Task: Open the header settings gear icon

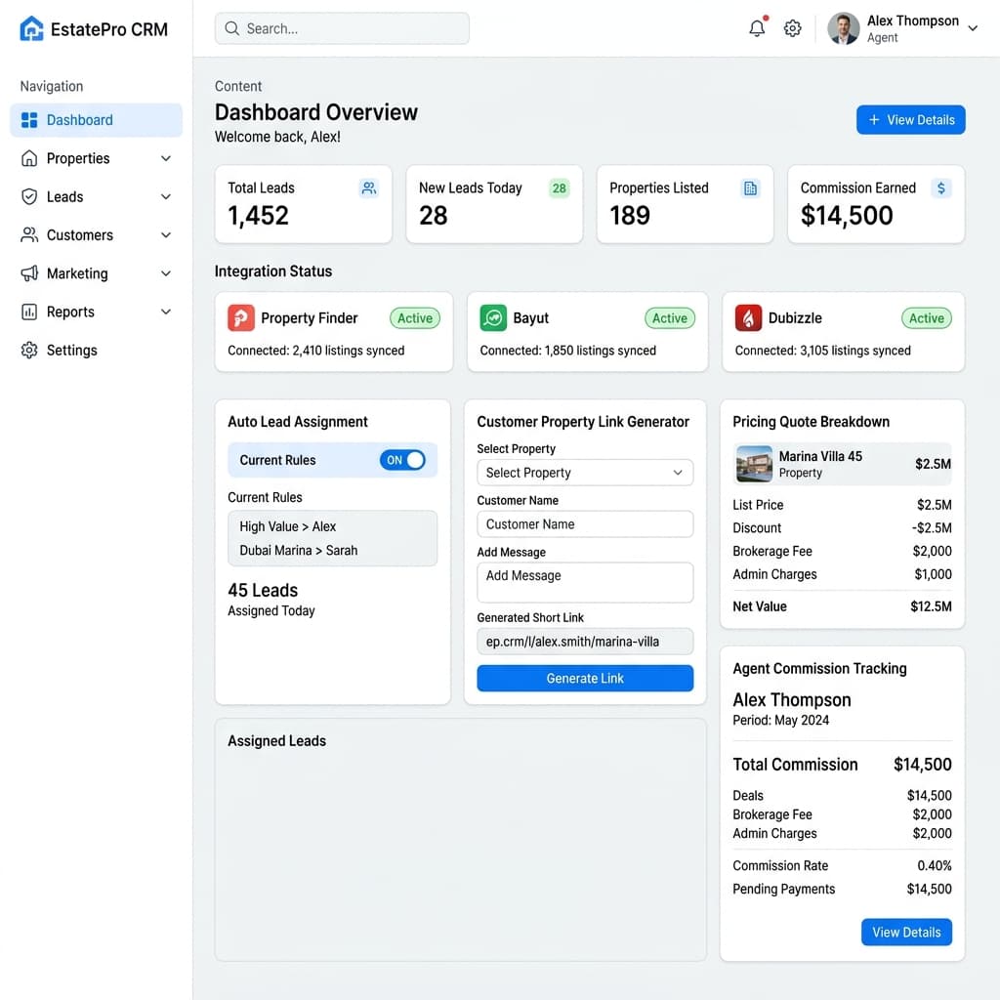Action: click(x=792, y=28)
